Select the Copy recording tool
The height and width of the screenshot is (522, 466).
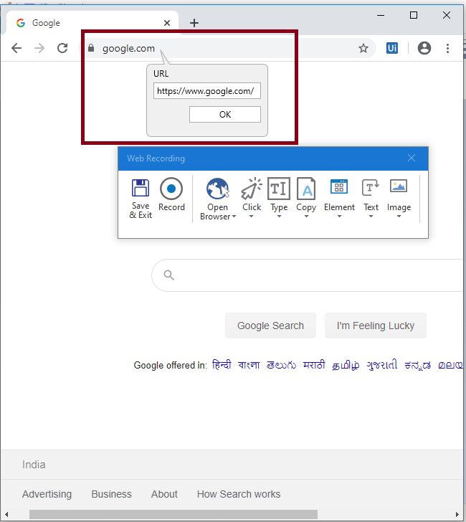306,194
